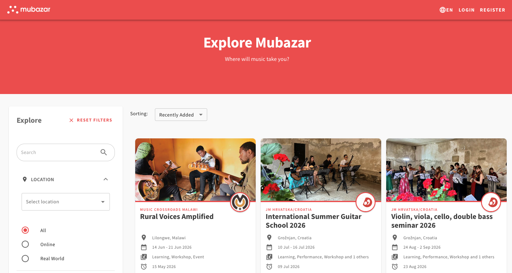Screen dimensions: 512x273
Task: Reset all filters
Action: point(91,120)
